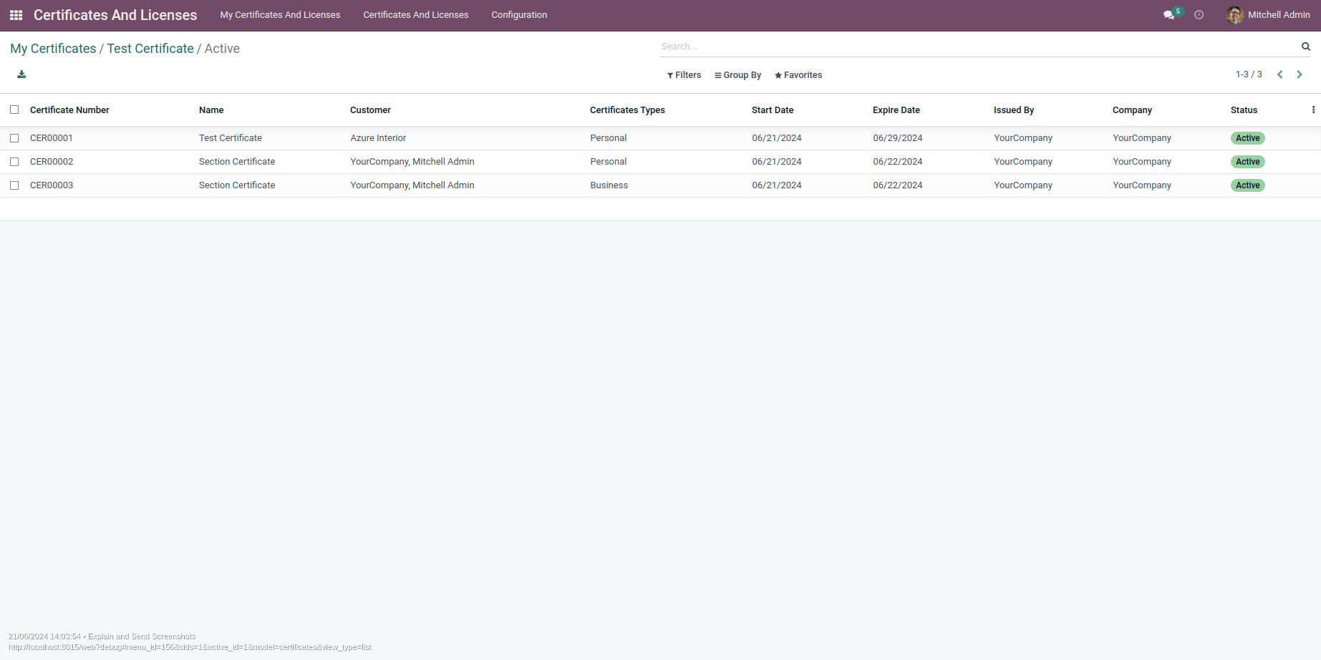The width and height of the screenshot is (1321, 660).
Task: Click into the Search field
Action: pyautogui.click(x=978, y=47)
